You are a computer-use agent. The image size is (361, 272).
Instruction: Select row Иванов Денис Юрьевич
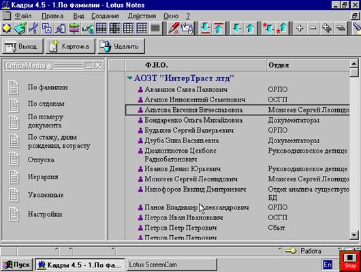pos(238,169)
